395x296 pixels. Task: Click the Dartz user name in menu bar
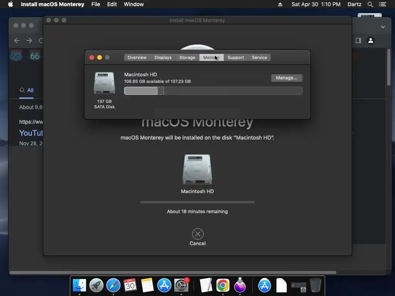point(354,4)
